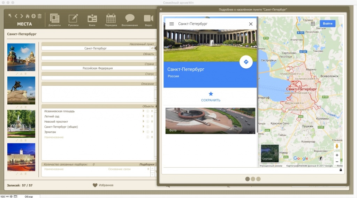The width and height of the screenshot is (357, 198).
Task: Click the globe icon next to Санкт-Петербург field
Action: 152,48
